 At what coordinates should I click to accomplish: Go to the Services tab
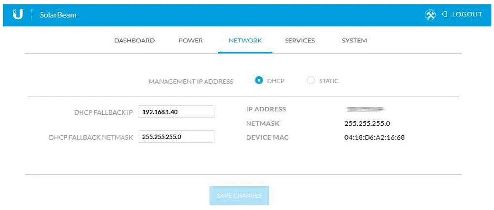click(299, 41)
